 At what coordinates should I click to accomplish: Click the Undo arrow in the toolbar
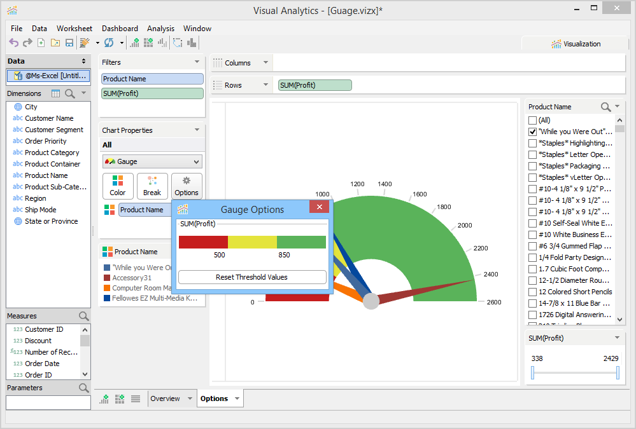(14, 43)
